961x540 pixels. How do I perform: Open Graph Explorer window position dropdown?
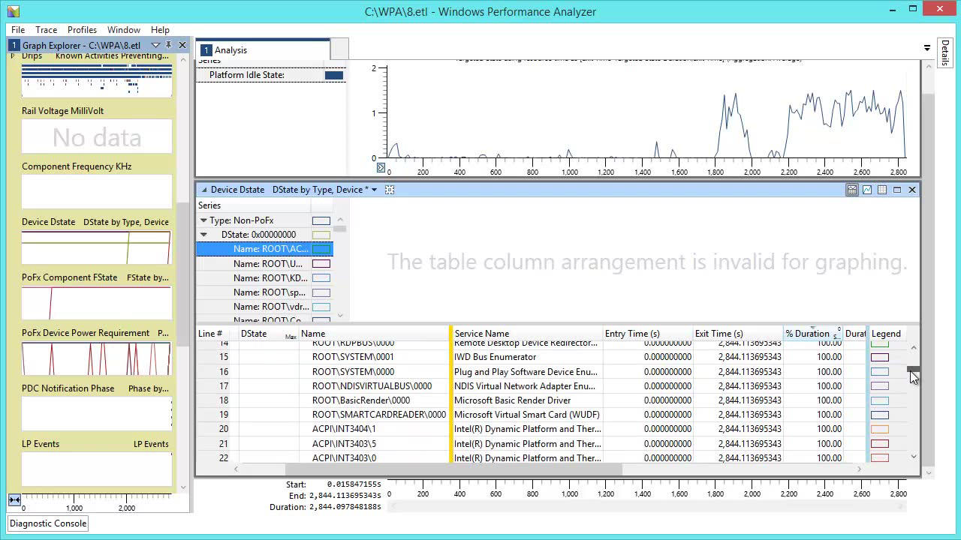(155, 45)
